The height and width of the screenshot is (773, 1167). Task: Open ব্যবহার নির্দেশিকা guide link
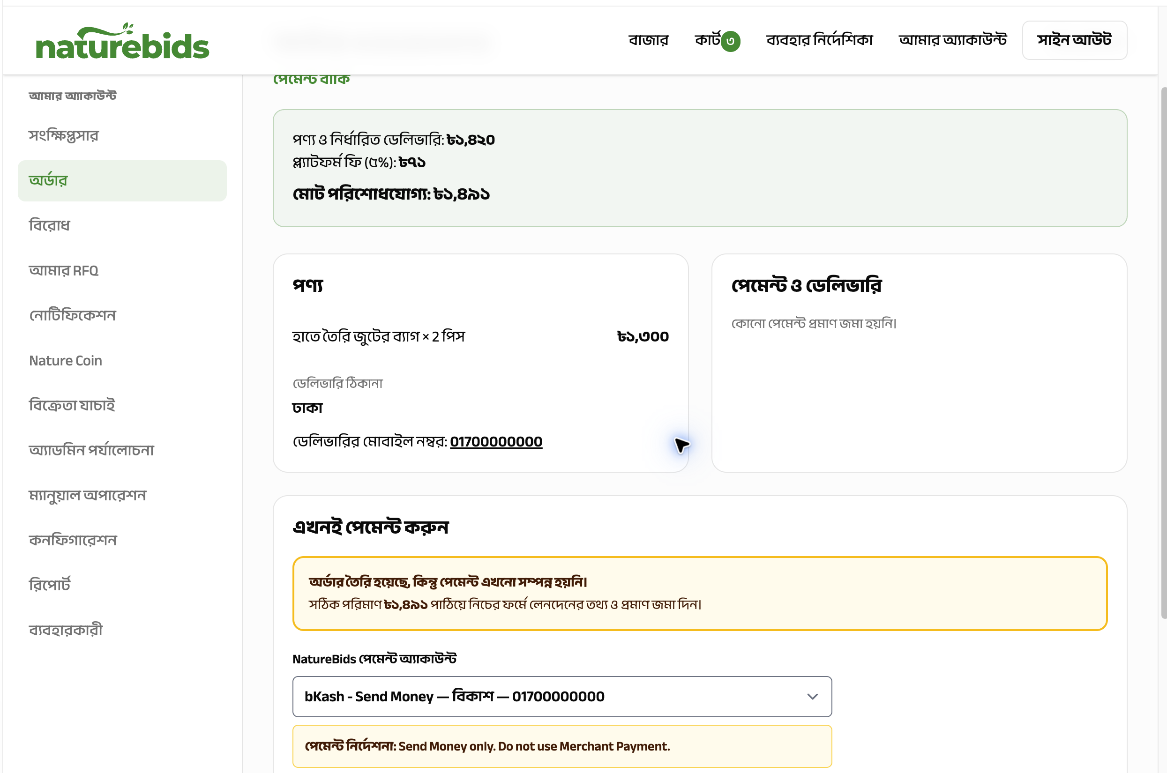click(x=819, y=40)
